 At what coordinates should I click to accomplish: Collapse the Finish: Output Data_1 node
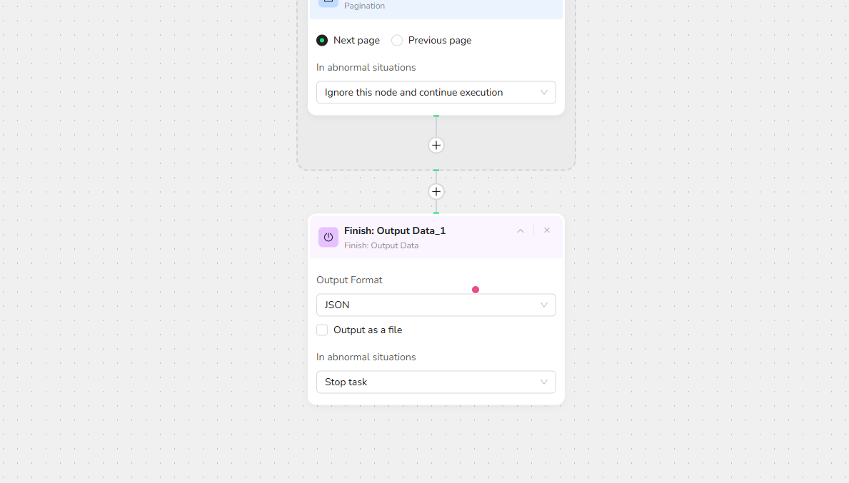tap(521, 230)
